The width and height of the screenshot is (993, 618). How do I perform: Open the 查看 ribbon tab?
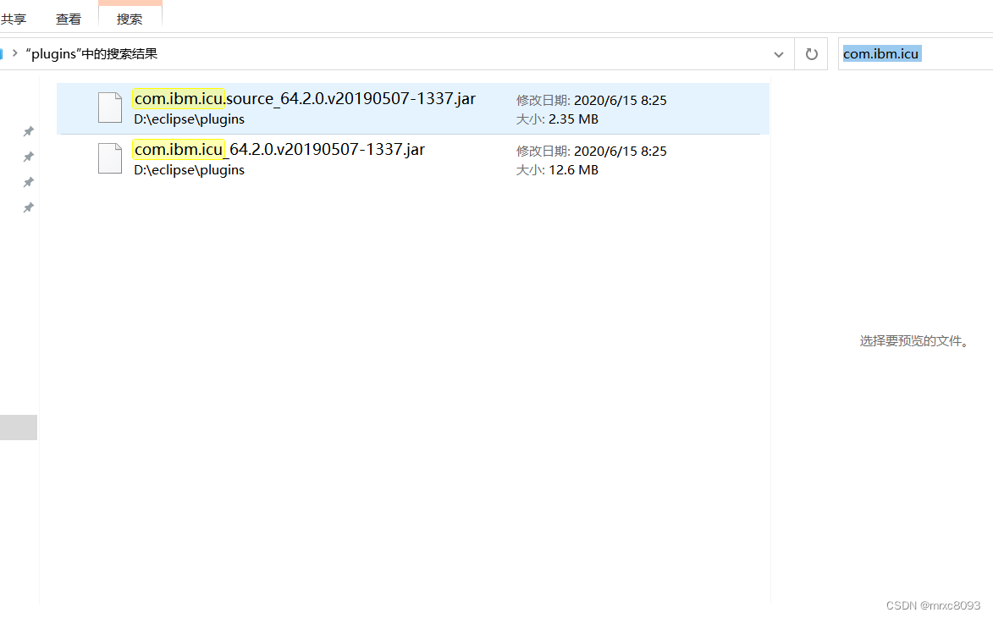[69, 19]
